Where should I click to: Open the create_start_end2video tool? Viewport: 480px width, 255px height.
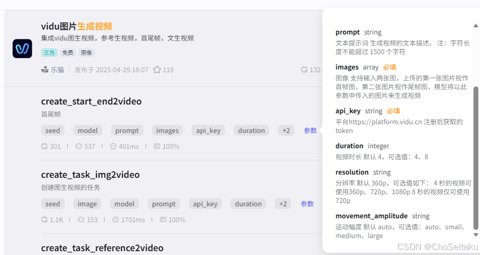click(x=91, y=101)
